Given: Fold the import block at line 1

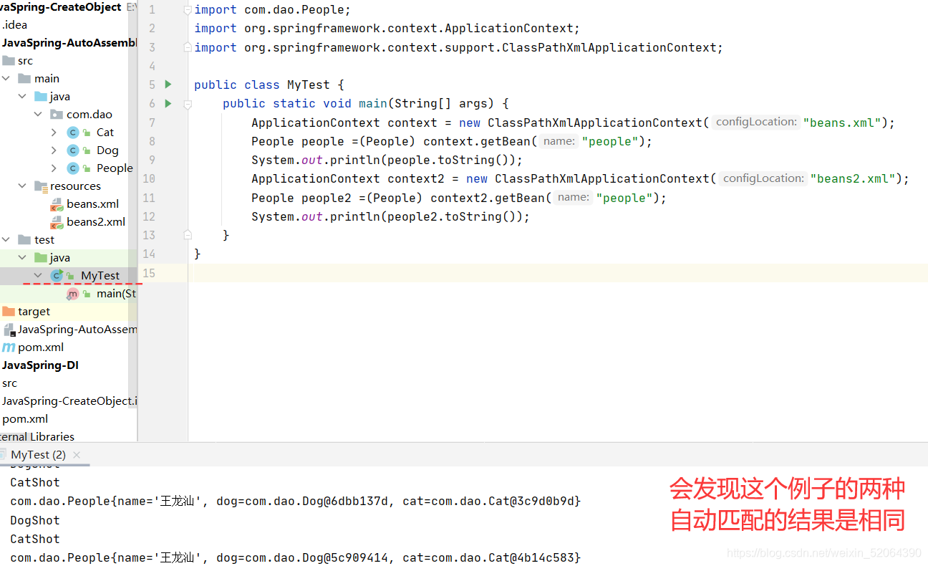Looking at the screenshot, I should pos(188,10).
